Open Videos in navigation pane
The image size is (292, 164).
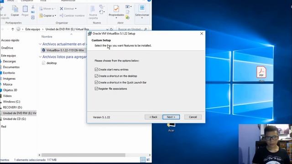tap(7, 96)
